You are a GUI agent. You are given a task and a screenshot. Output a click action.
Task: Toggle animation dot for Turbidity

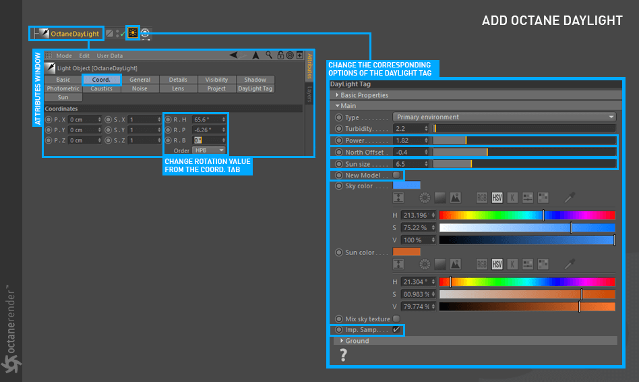tap(338, 128)
